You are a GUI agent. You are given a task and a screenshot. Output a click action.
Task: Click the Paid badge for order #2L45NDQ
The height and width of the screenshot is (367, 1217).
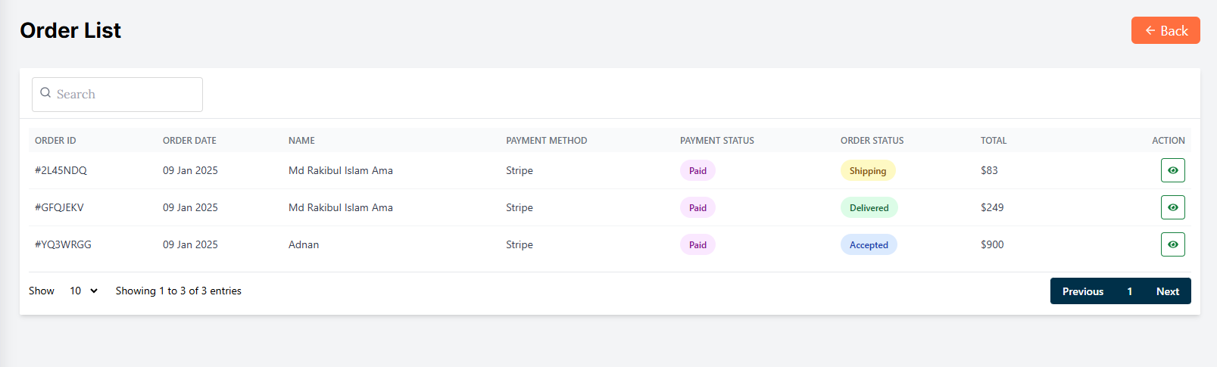point(697,171)
